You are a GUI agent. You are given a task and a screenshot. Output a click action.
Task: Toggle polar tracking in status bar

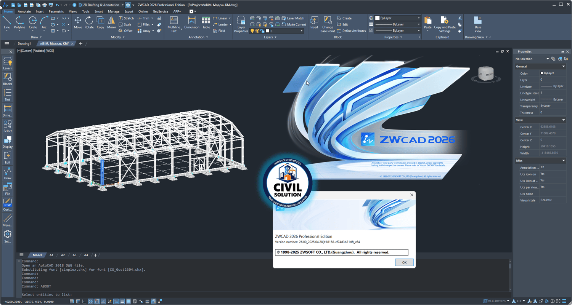click(91, 302)
